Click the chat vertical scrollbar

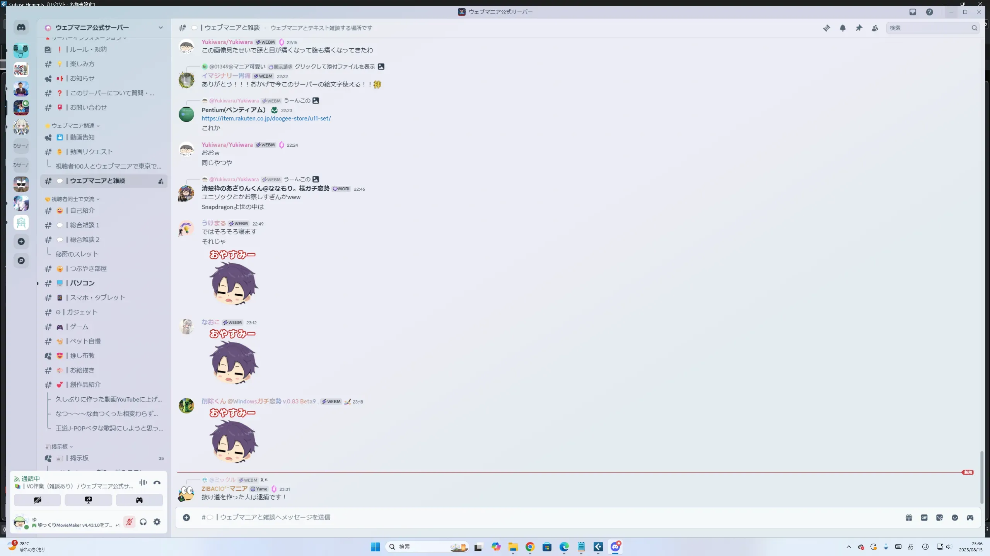click(981, 477)
